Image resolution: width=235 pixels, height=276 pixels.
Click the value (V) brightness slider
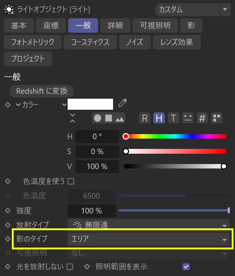click(175, 166)
